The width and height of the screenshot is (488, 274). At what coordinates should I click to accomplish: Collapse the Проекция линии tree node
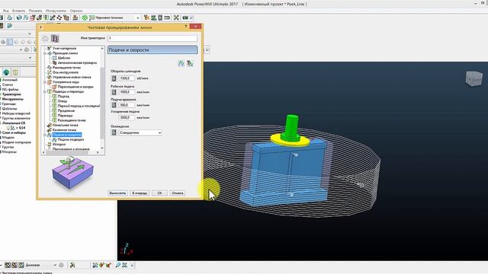[x=45, y=53]
